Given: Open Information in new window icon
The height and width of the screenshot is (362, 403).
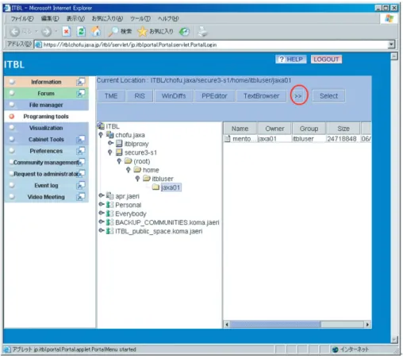Looking at the screenshot, I should (81, 82).
